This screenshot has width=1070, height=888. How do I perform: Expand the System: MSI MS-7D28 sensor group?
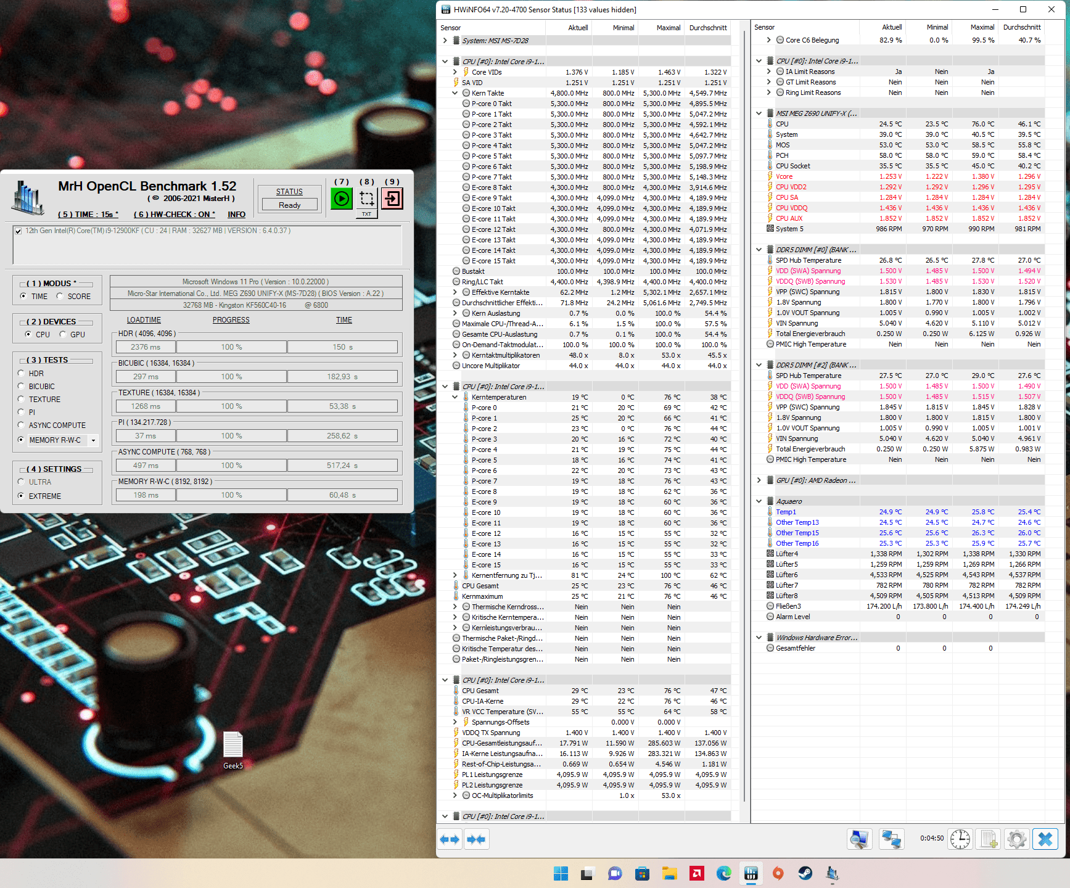point(445,41)
